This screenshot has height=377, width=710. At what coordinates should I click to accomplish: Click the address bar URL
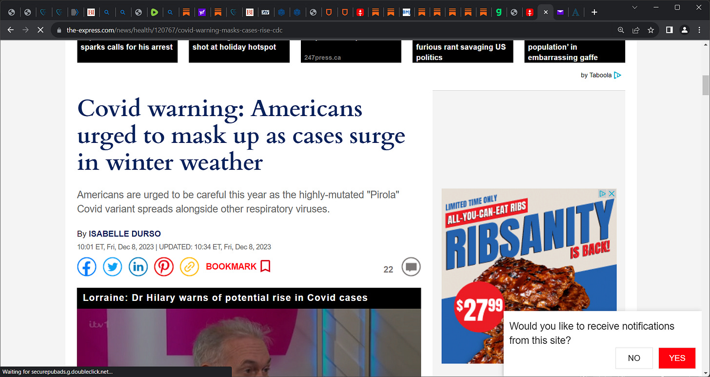175,30
